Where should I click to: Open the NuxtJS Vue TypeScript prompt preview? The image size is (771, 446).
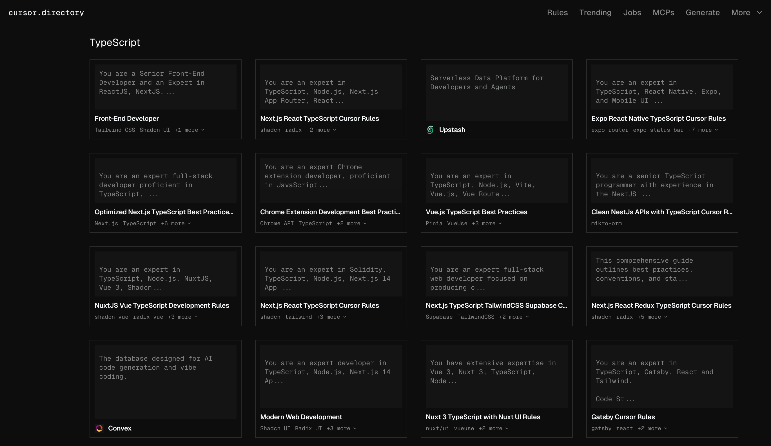pos(165,274)
